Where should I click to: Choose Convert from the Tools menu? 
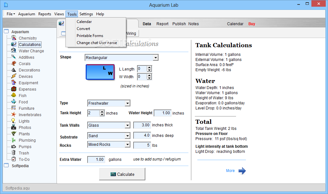[83, 29]
